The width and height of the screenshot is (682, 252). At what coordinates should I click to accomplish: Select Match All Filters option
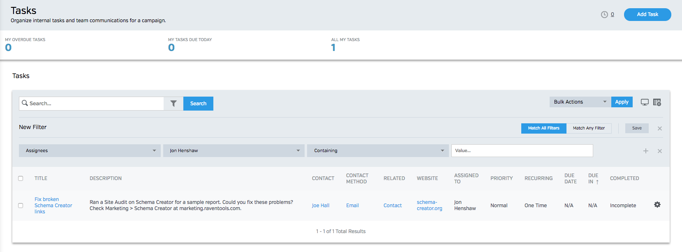(543, 128)
